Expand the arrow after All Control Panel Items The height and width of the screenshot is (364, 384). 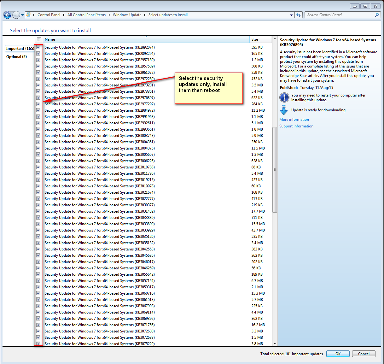(109, 15)
